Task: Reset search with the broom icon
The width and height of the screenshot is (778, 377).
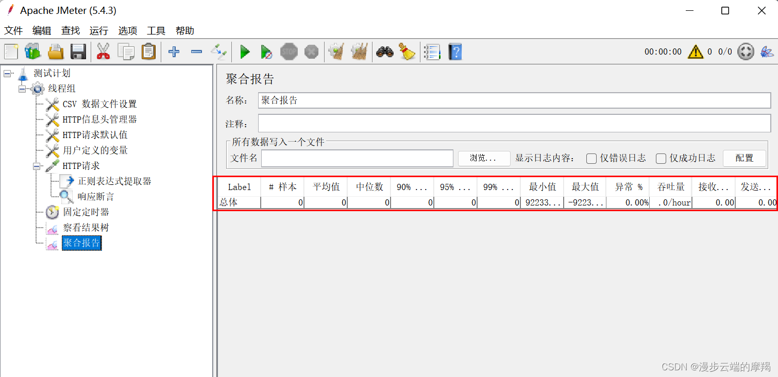Action: (x=407, y=52)
